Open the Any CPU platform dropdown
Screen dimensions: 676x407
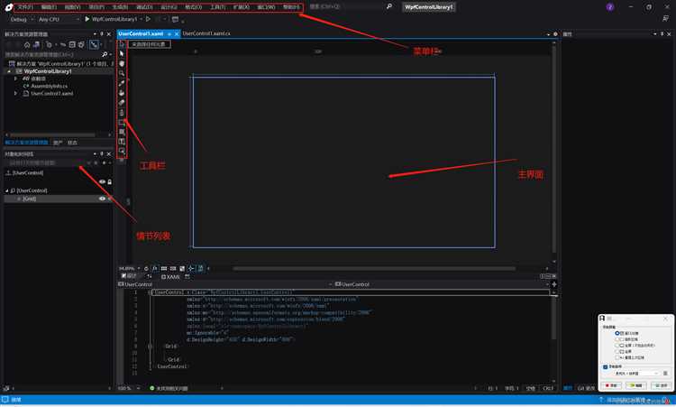(x=59, y=19)
